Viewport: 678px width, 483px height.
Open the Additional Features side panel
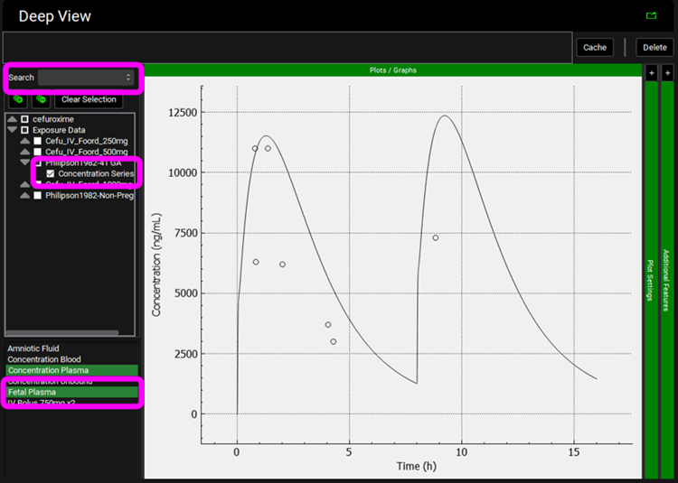pos(667,280)
